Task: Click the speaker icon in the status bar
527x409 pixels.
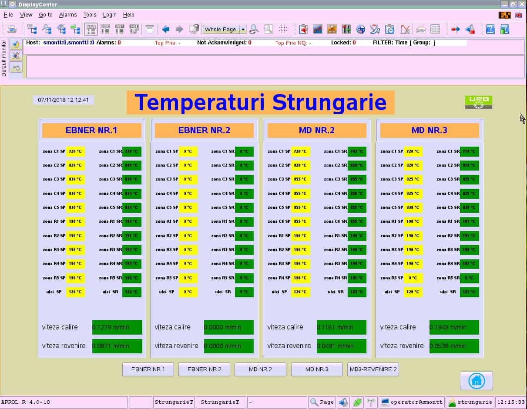Action: (343, 402)
